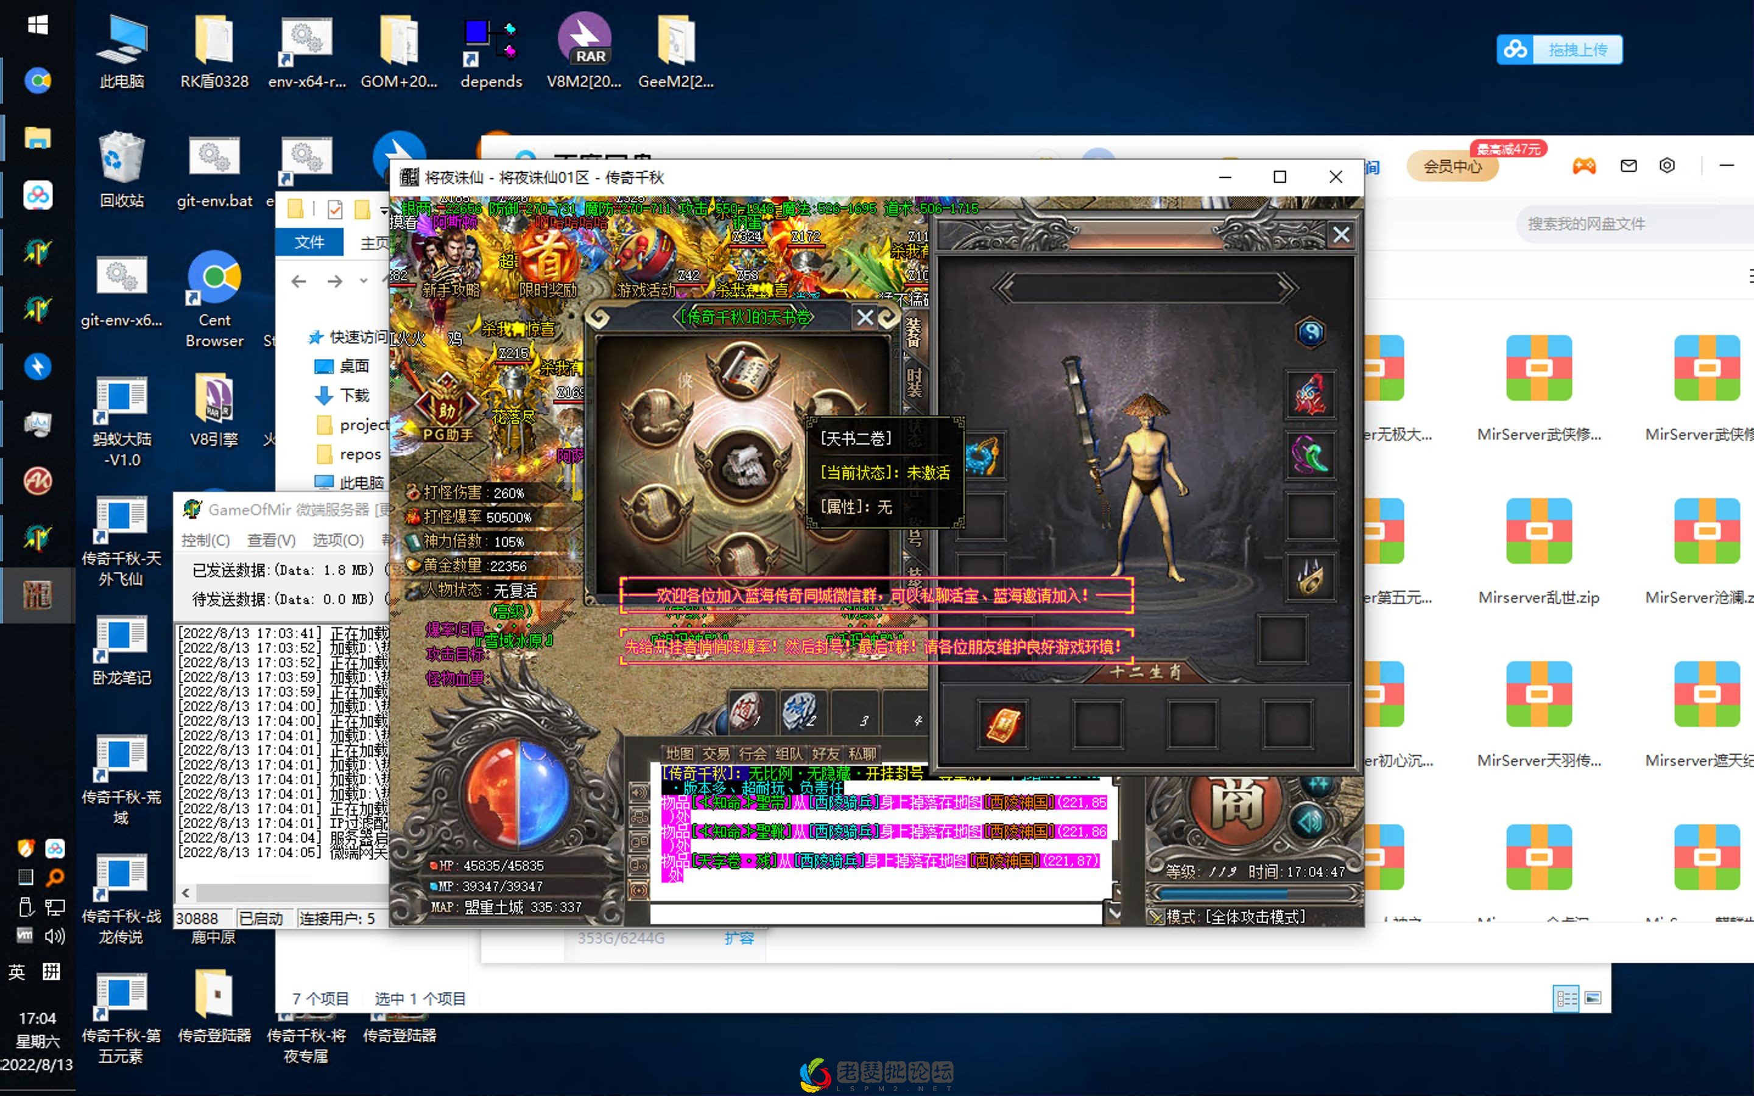
Task: Toggle the fourth chat filter button
Action: point(638,865)
